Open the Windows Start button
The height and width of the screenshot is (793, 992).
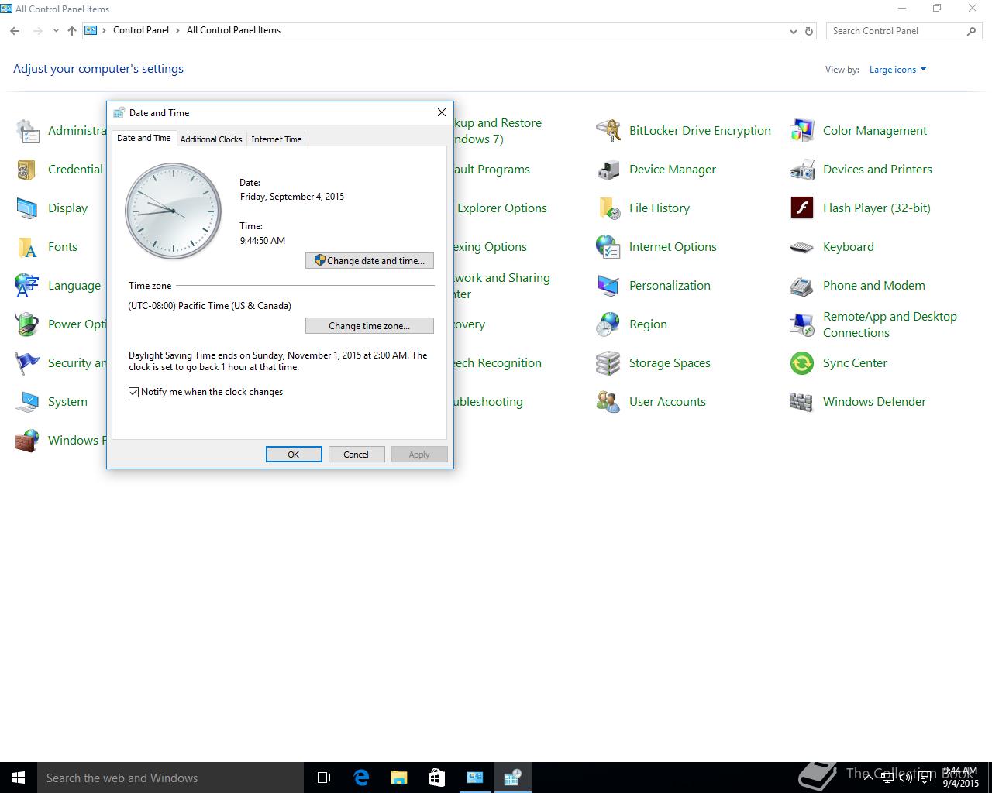point(19,778)
